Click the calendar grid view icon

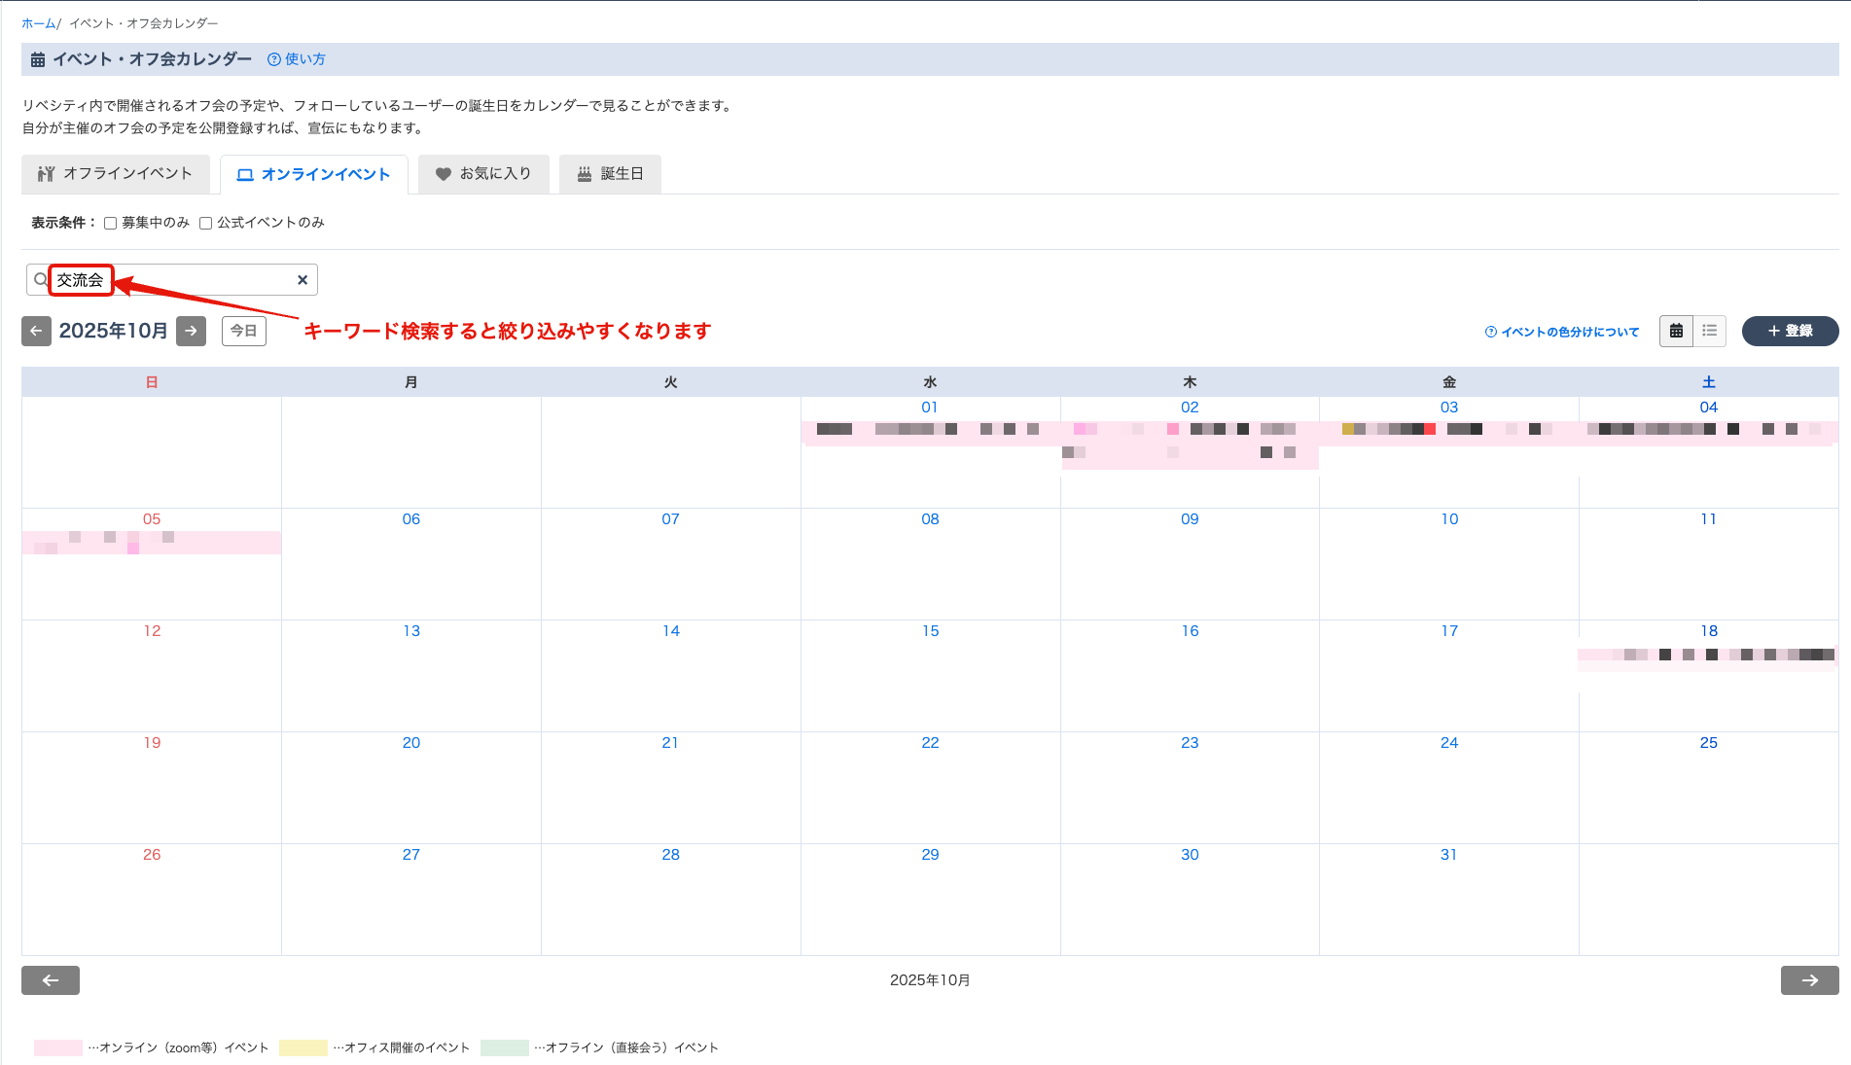coord(1676,331)
